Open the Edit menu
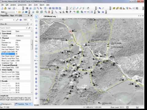Viewport: 147px width, 110px height. (x=7, y=5)
